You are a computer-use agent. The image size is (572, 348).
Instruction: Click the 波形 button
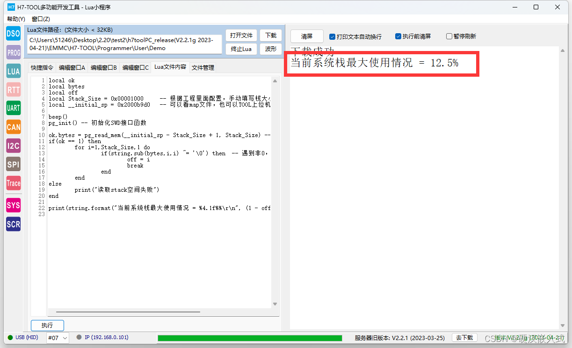(x=271, y=49)
